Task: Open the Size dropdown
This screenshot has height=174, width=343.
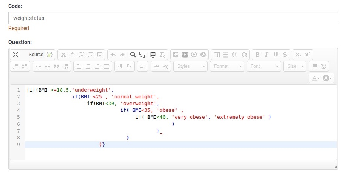Action: [295, 66]
